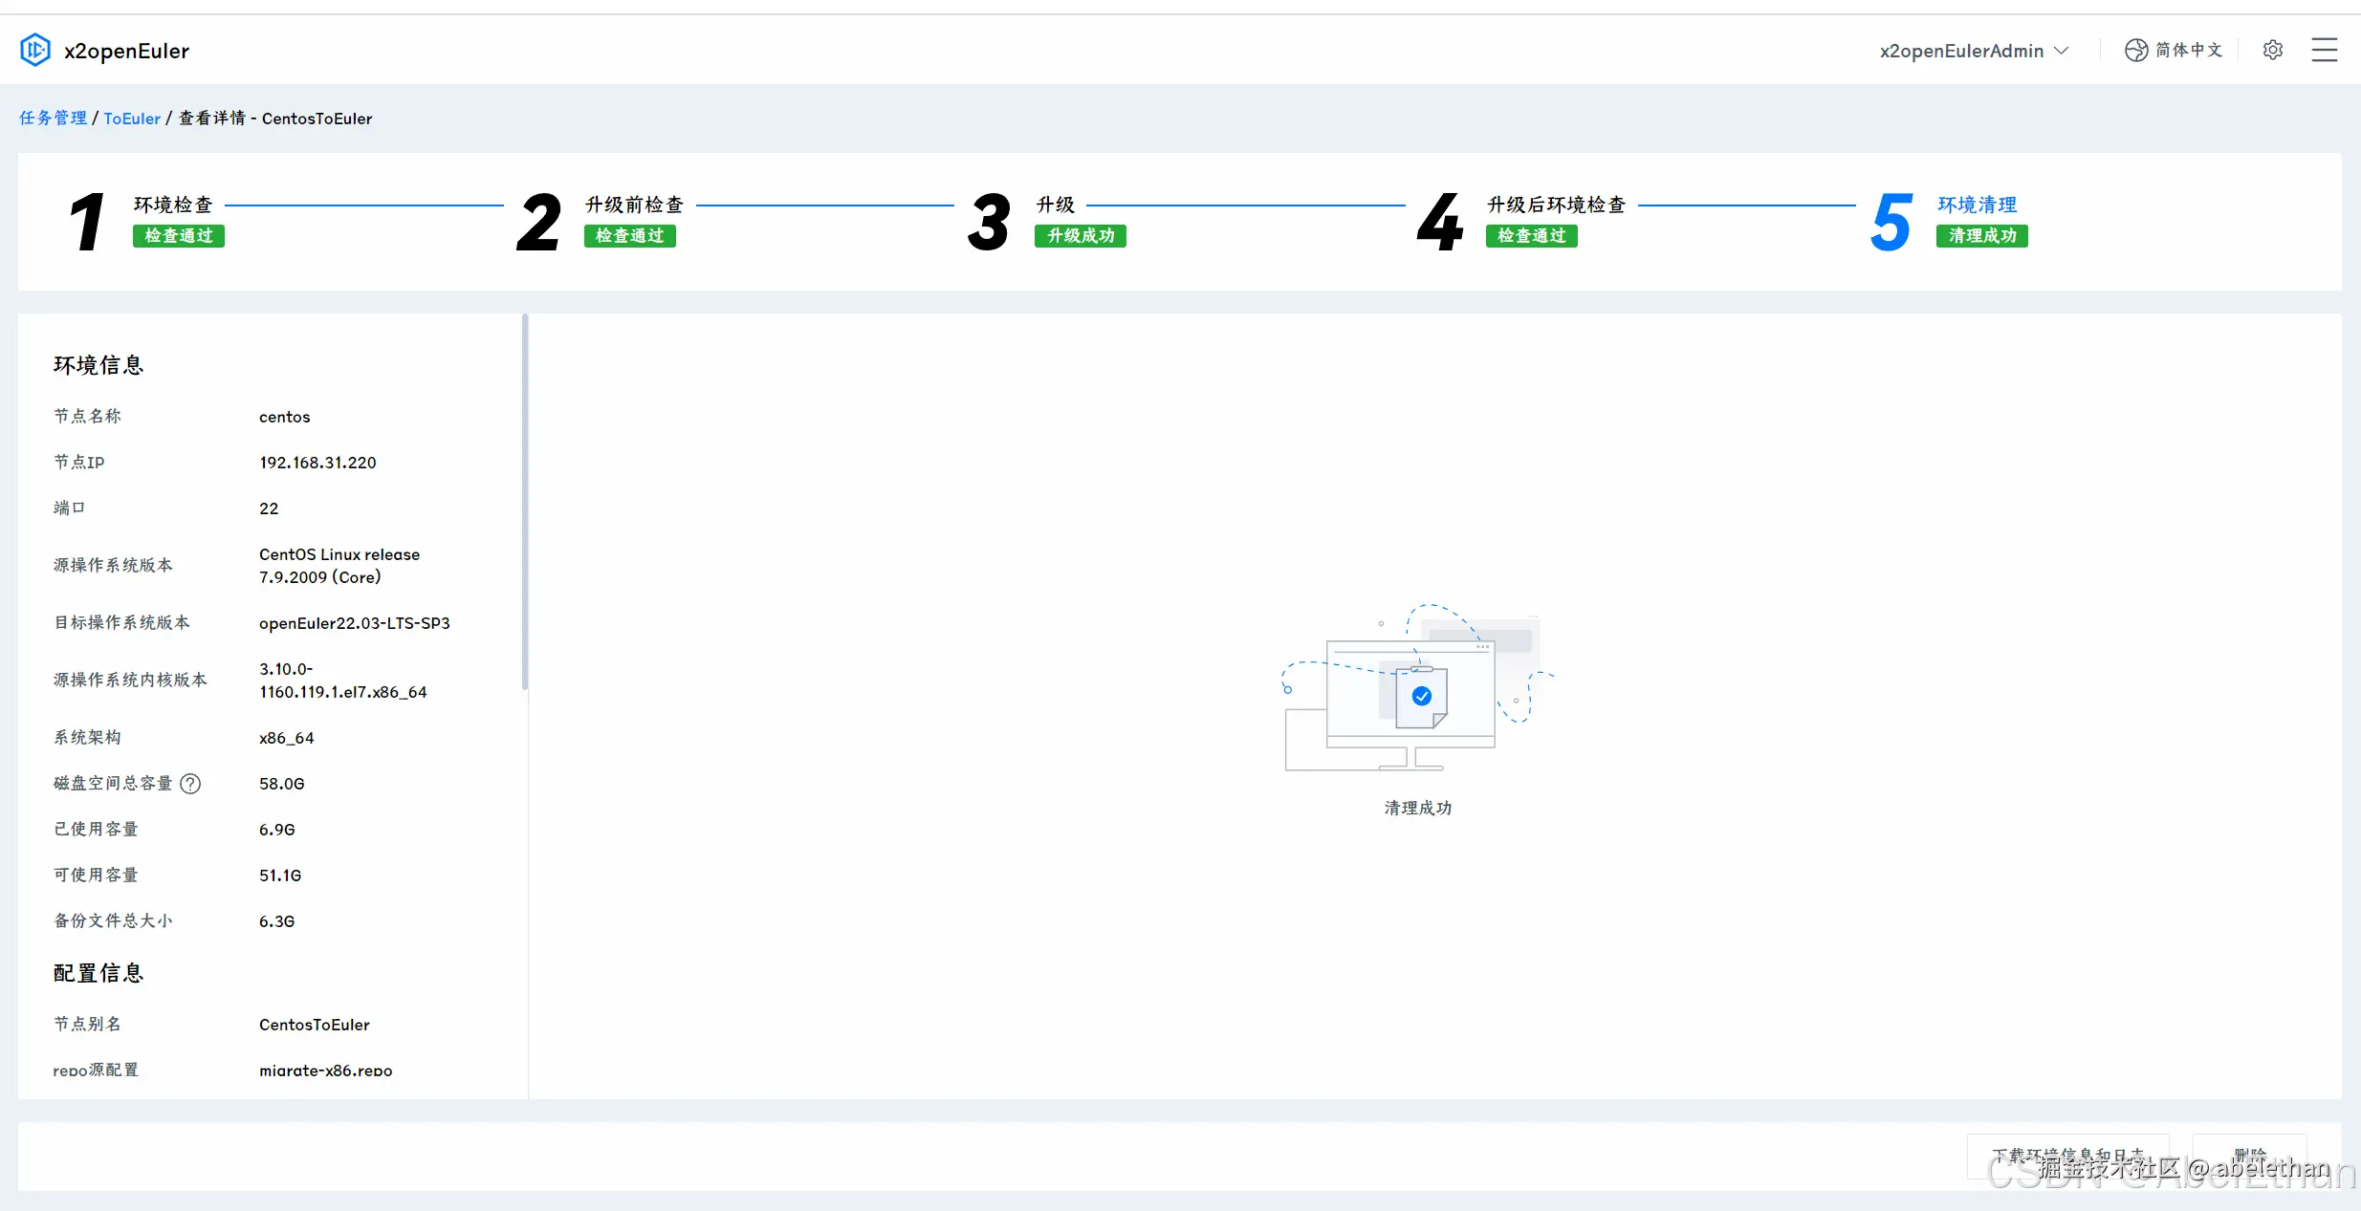
Task: Click the x2openEuler hexagon logo icon
Action: coord(35,50)
